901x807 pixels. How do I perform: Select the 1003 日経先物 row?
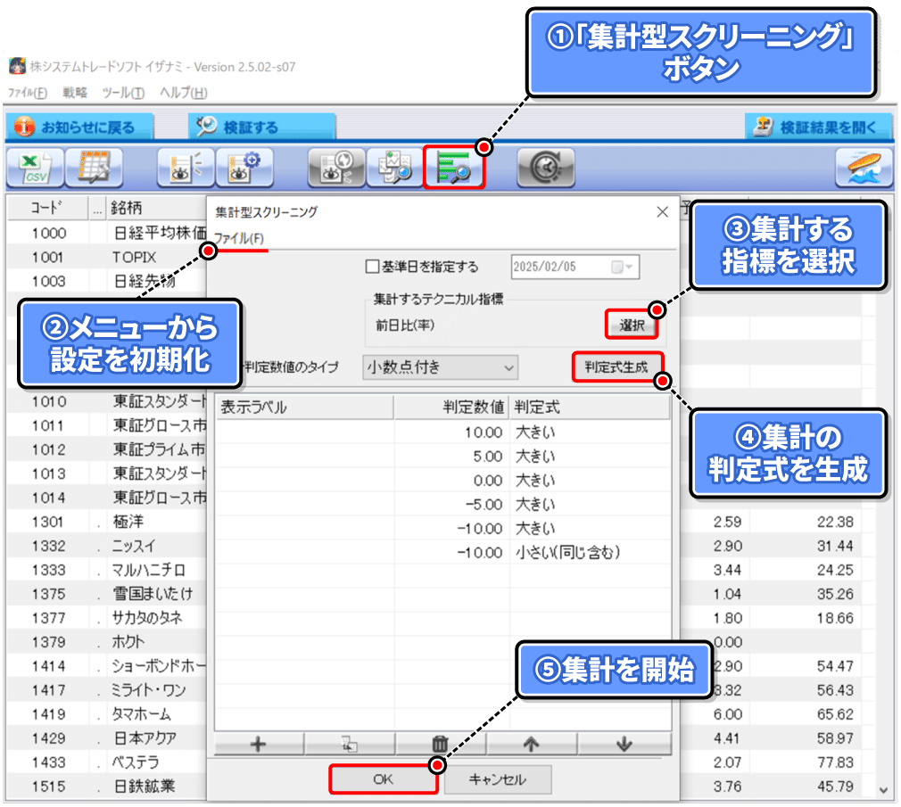click(x=107, y=282)
